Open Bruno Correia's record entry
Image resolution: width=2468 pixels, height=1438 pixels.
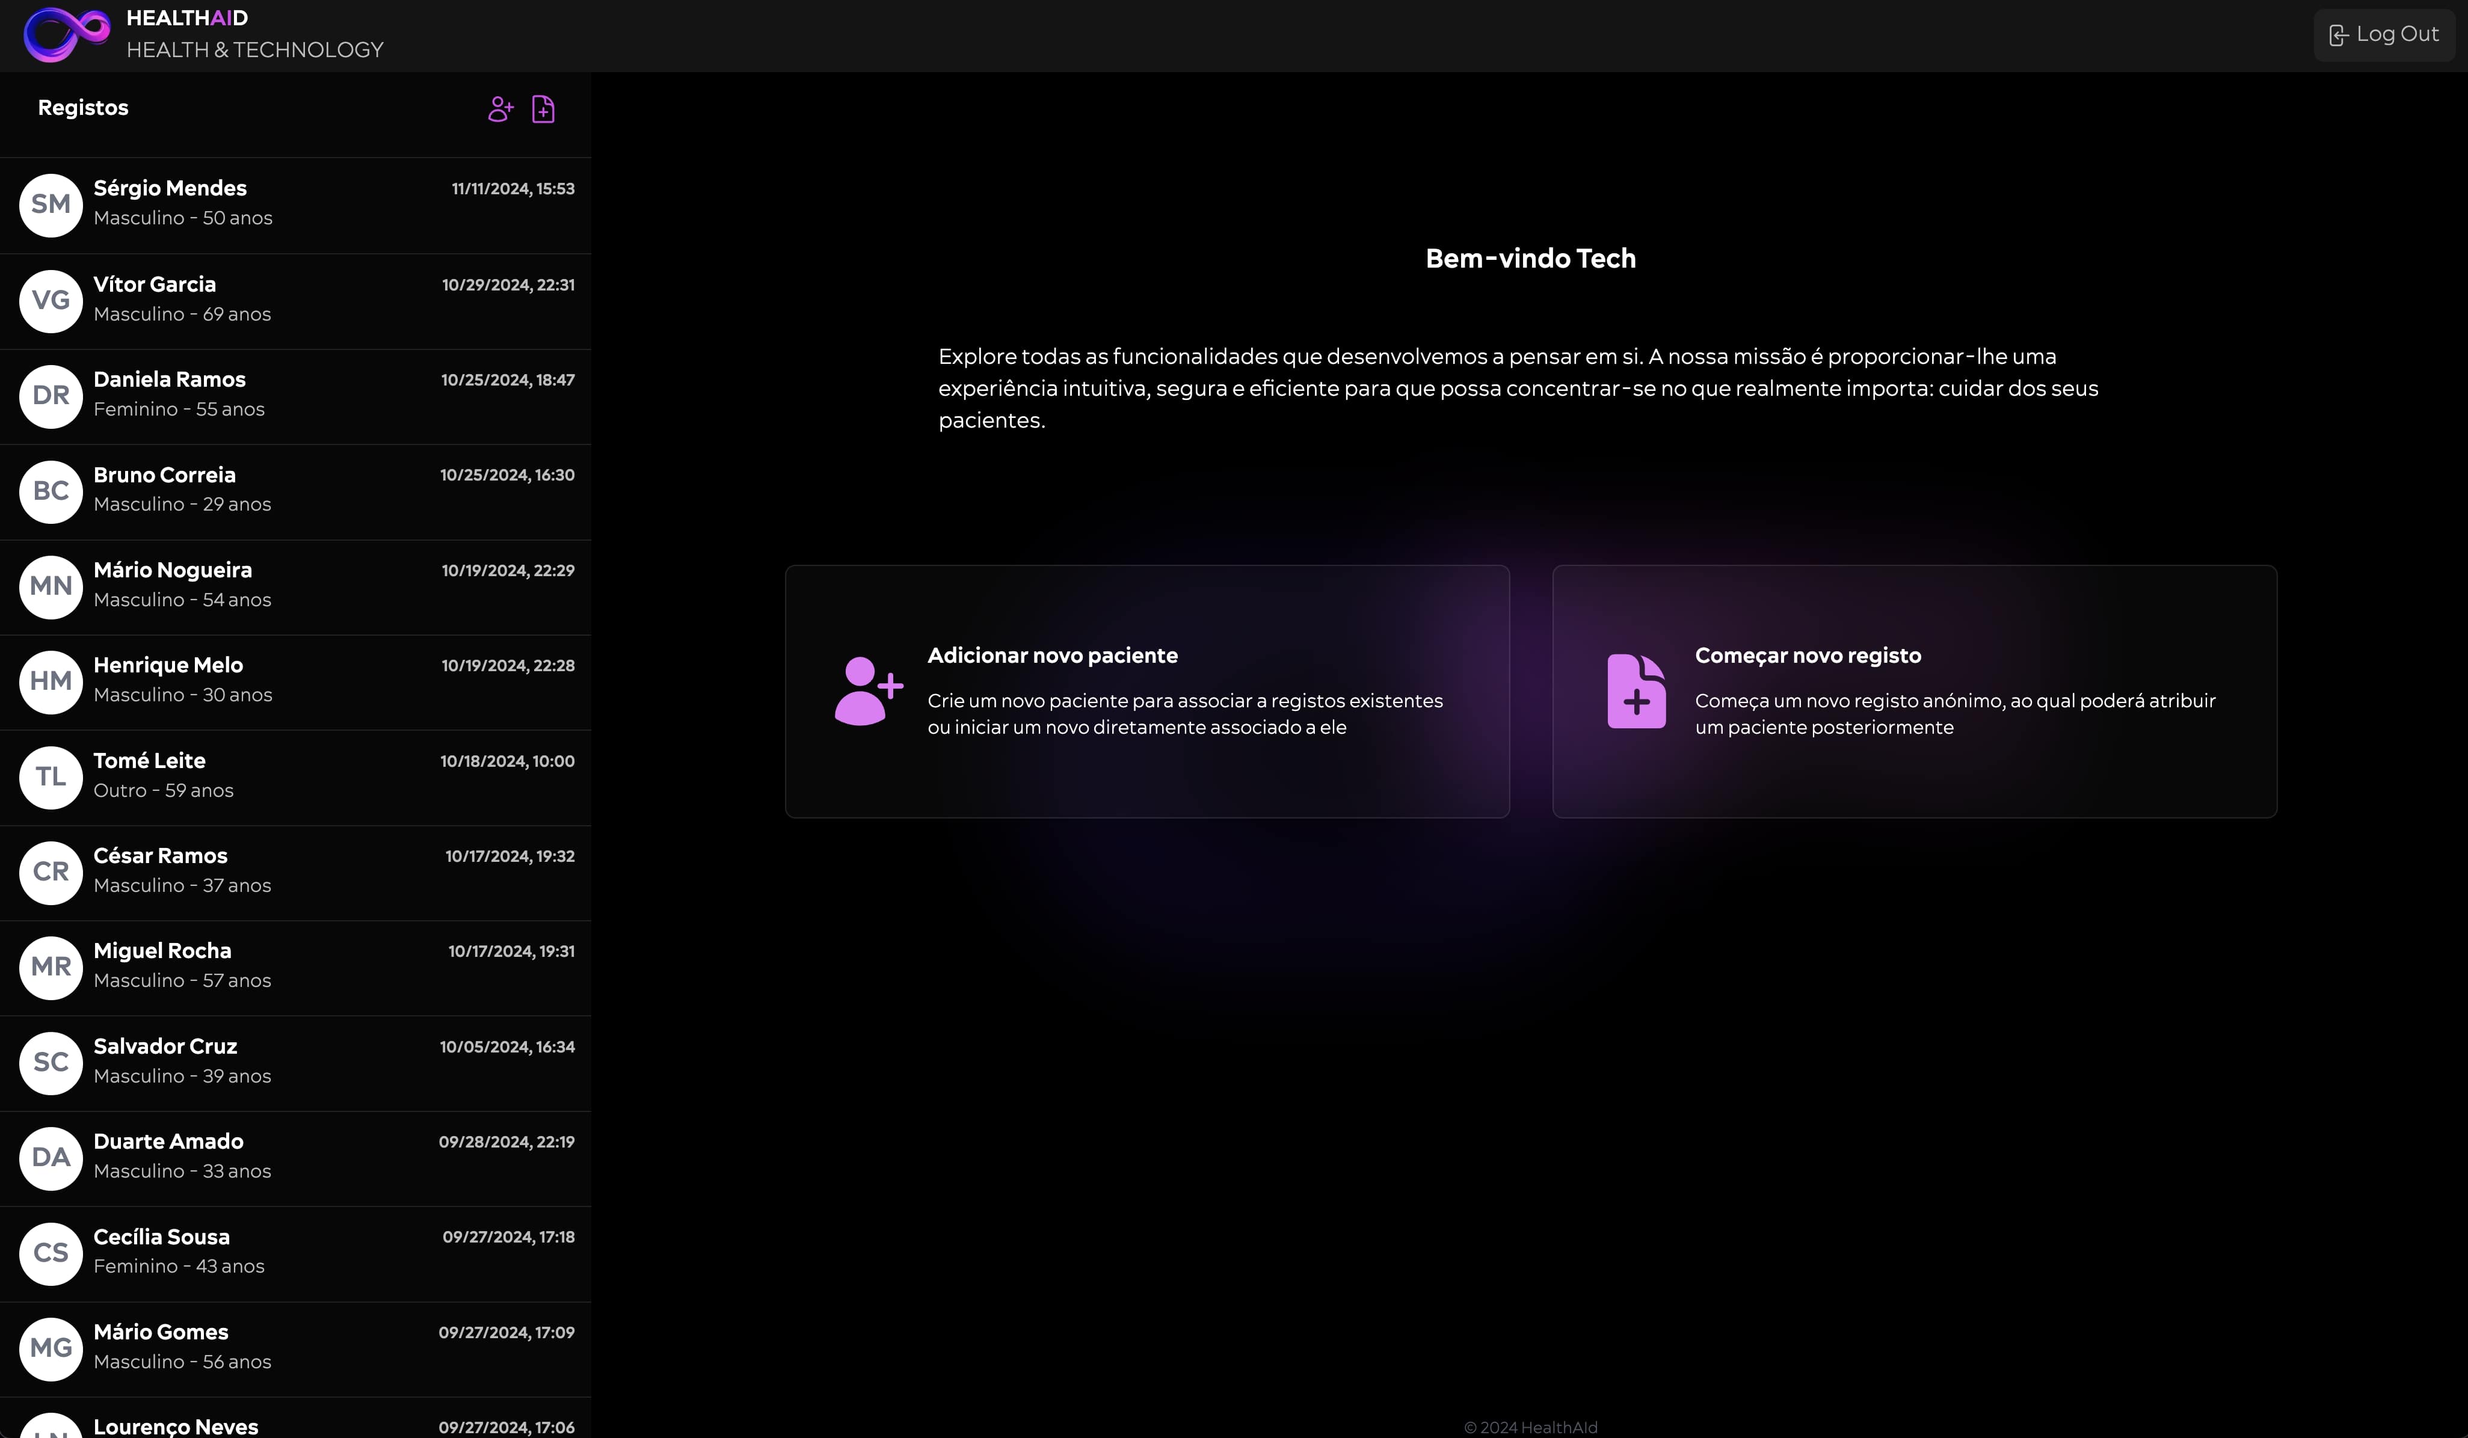click(294, 490)
